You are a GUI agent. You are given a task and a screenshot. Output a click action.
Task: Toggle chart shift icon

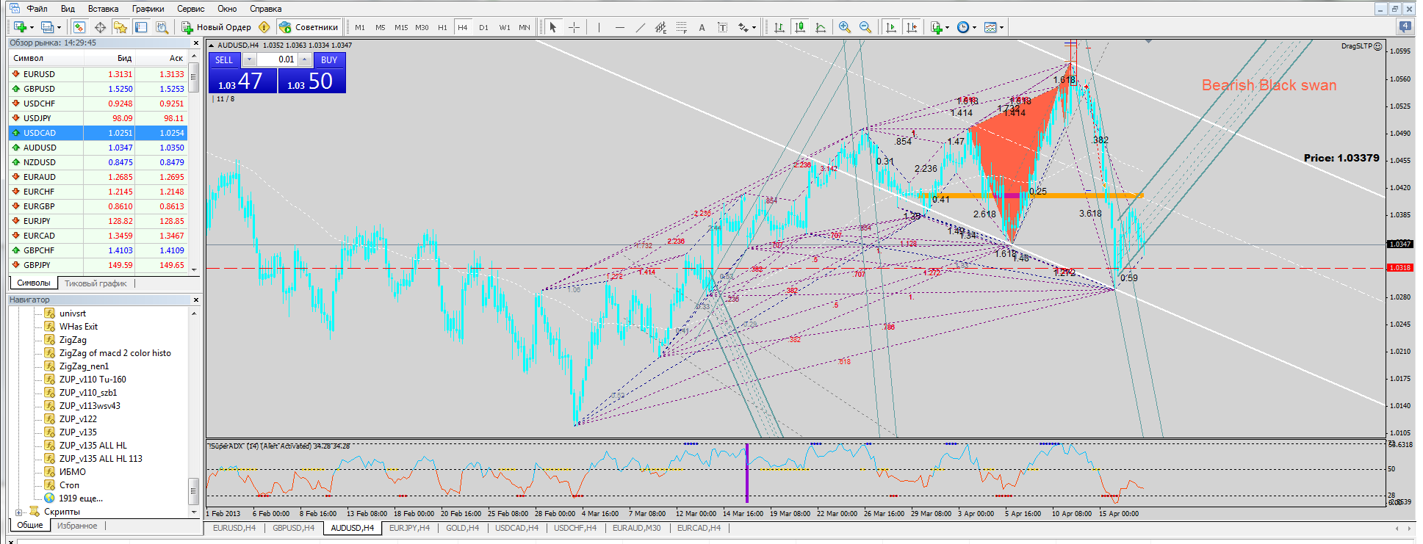pyautogui.click(x=912, y=27)
